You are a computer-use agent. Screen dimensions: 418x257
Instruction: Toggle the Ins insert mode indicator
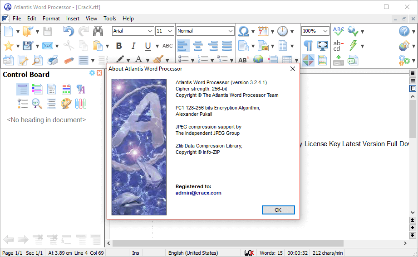tap(135, 253)
